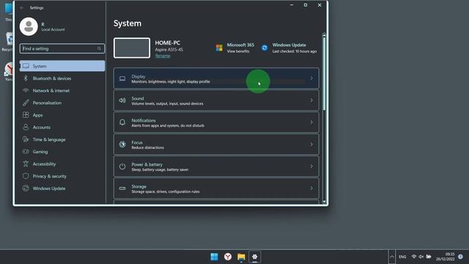
Task: Rename the HOME-PC device
Action: (163, 56)
